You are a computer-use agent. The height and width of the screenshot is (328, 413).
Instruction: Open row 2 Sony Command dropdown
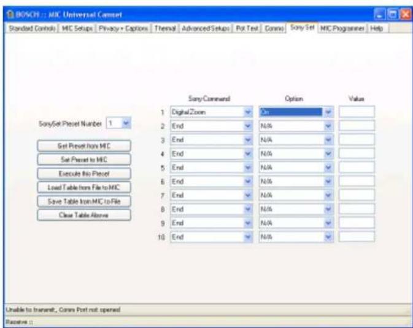pyautogui.click(x=212, y=126)
